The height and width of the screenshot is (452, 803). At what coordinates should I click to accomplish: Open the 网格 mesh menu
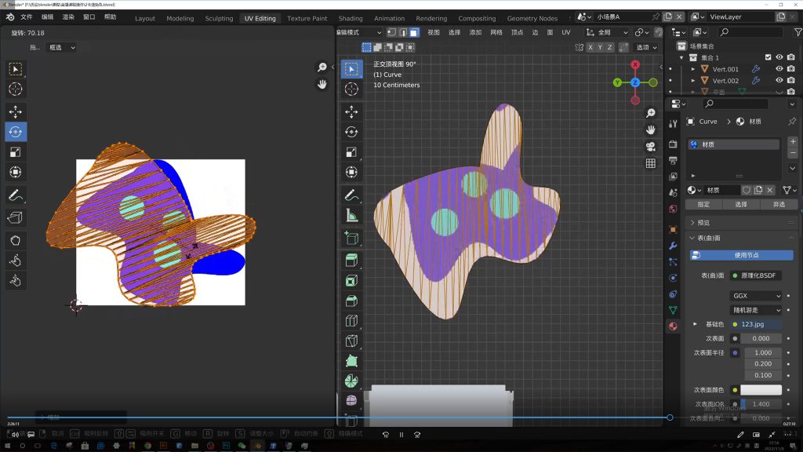(x=496, y=32)
